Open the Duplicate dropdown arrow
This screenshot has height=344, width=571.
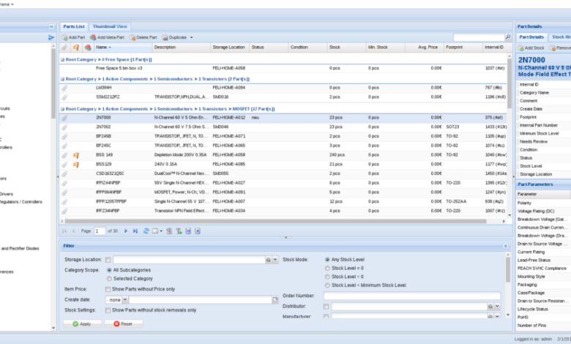[x=192, y=37]
